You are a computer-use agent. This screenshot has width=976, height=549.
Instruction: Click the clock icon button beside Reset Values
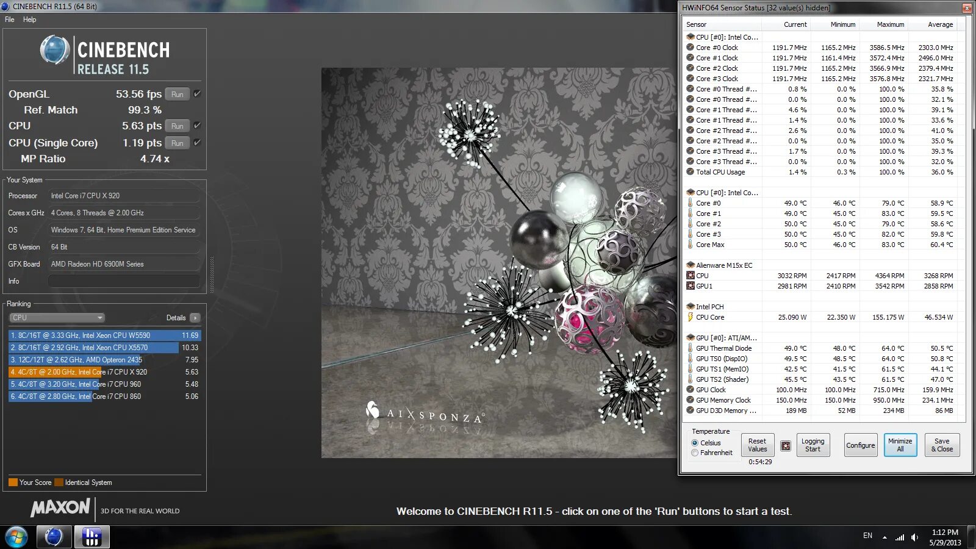tap(786, 446)
